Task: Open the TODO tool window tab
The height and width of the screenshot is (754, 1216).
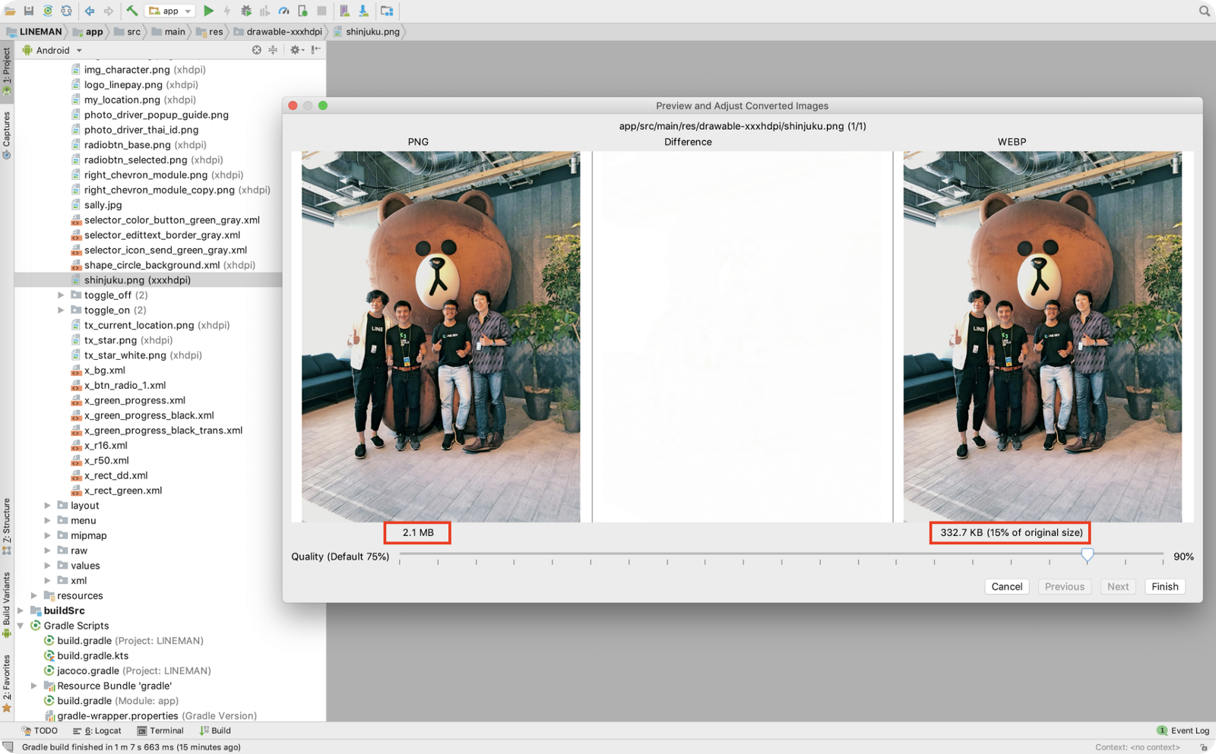Action: click(x=40, y=730)
